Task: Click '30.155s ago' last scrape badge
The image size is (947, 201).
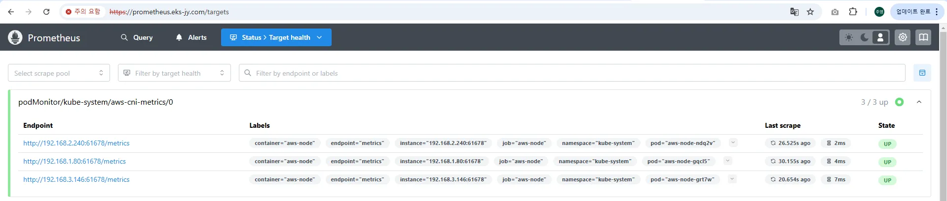Action: pos(790,161)
